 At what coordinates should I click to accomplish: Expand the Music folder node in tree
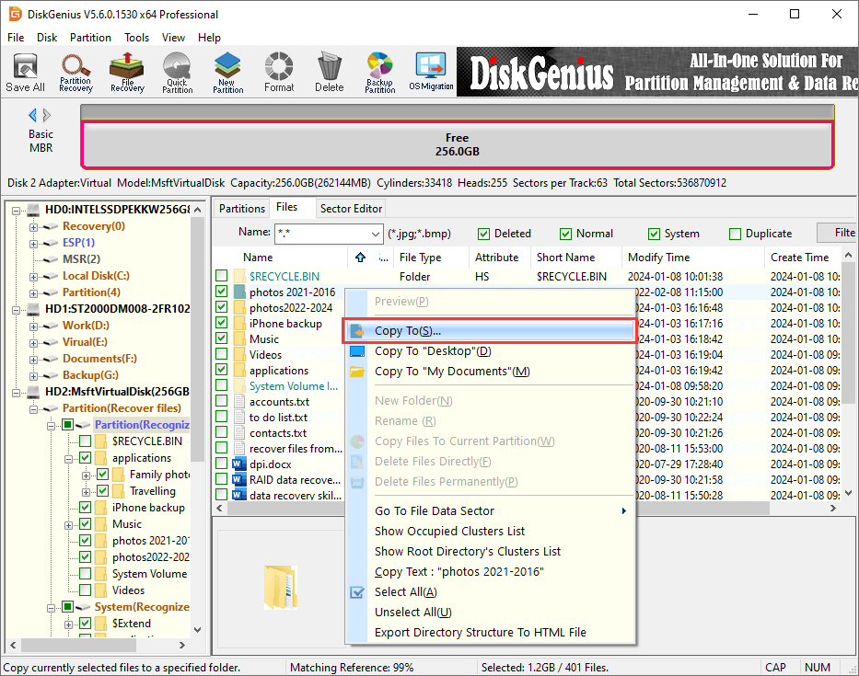[x=68, y=525]
